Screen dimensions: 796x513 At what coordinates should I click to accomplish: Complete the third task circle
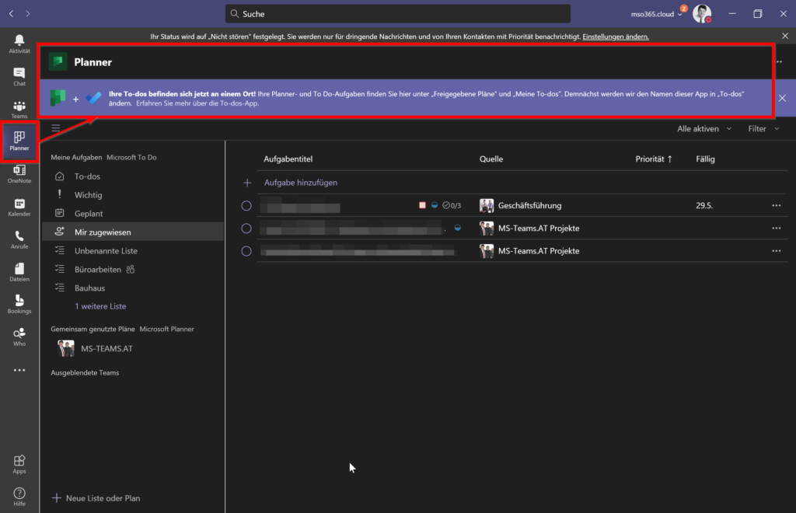[x=246, y=250]
